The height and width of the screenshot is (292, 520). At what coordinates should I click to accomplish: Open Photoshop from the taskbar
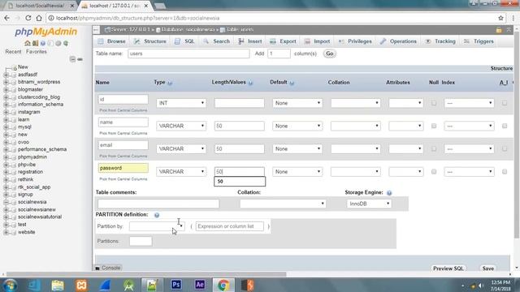(176, 285)
